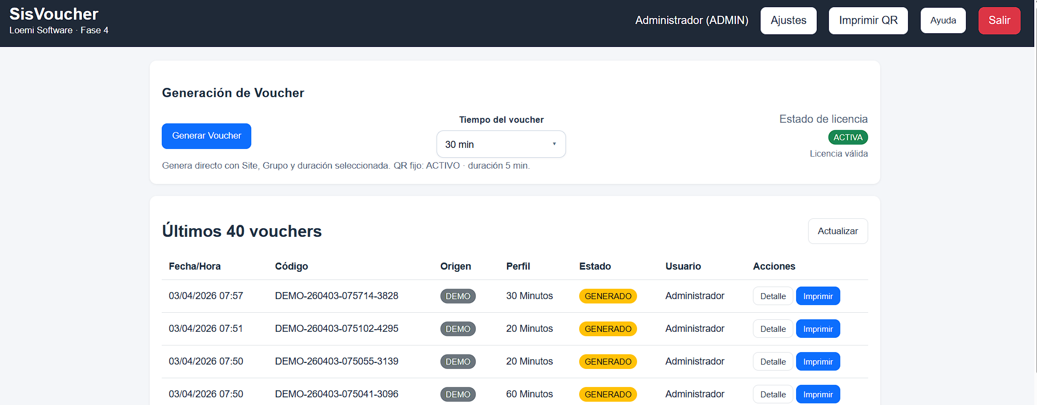
Task: Click the Perfil column header
Action: tap(518, 266)
